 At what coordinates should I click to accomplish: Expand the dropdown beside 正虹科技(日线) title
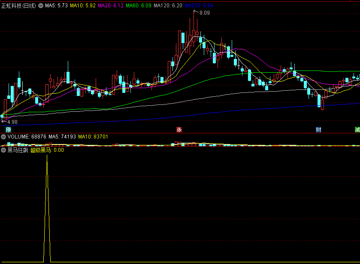[x=41, y=6]
